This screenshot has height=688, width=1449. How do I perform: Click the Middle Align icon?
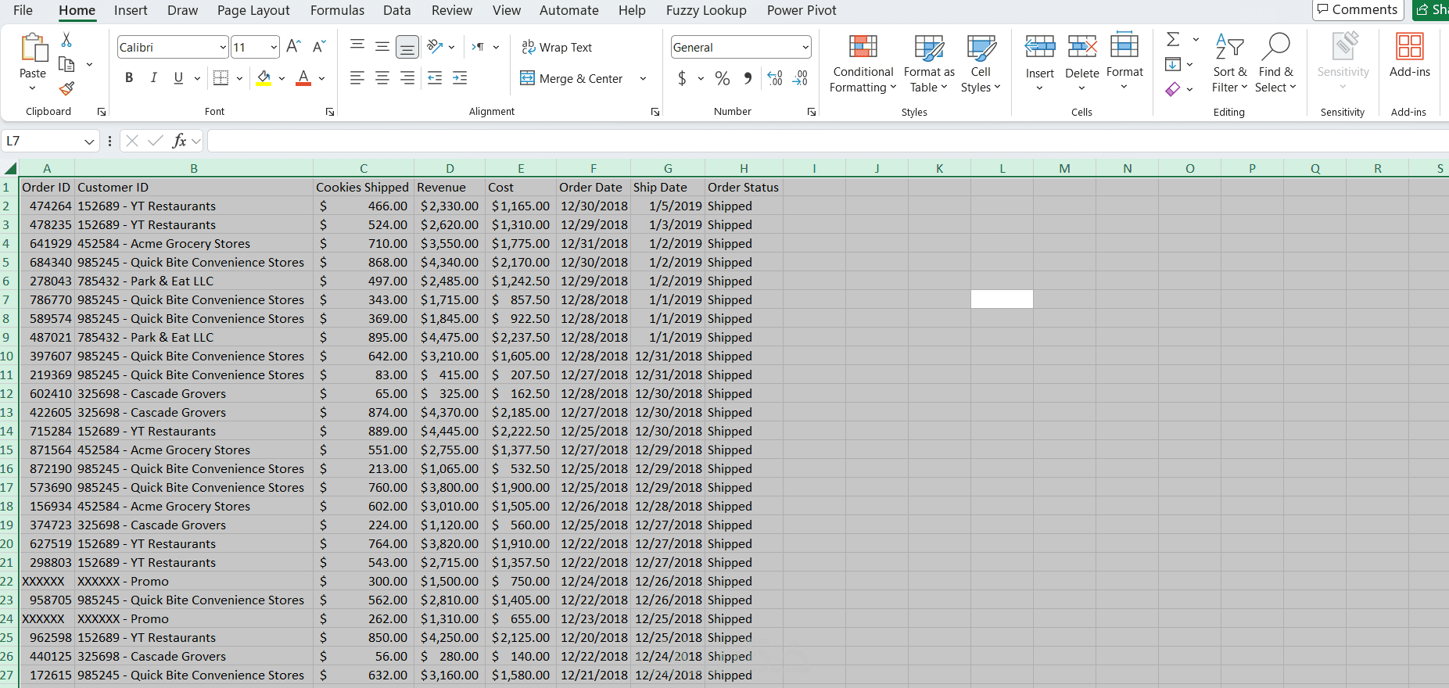click(x=382, y=47)
